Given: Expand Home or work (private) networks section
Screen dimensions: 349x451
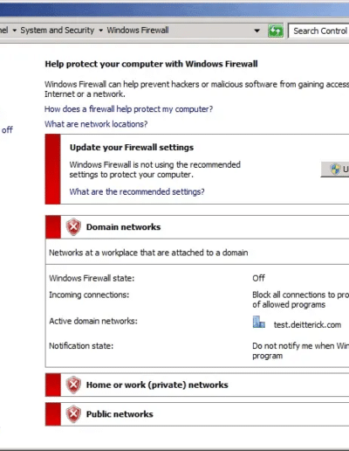Looking at the screenshot, I should 197,385.
